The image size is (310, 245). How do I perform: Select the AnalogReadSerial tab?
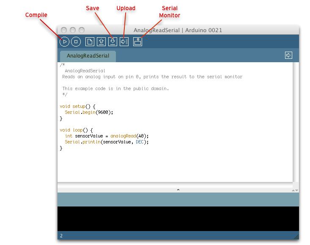pos(88,56)
